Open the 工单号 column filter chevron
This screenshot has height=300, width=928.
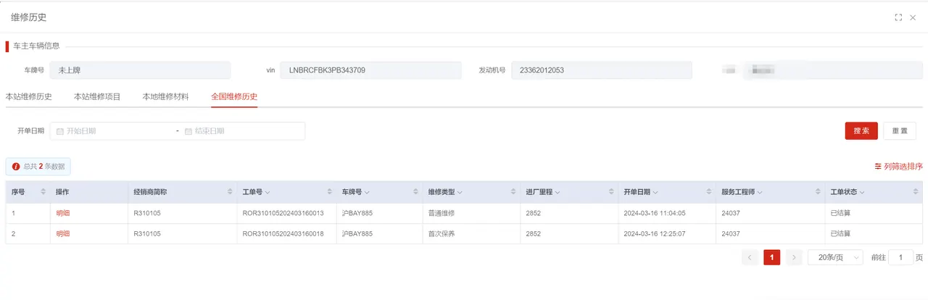click(268, 193)
